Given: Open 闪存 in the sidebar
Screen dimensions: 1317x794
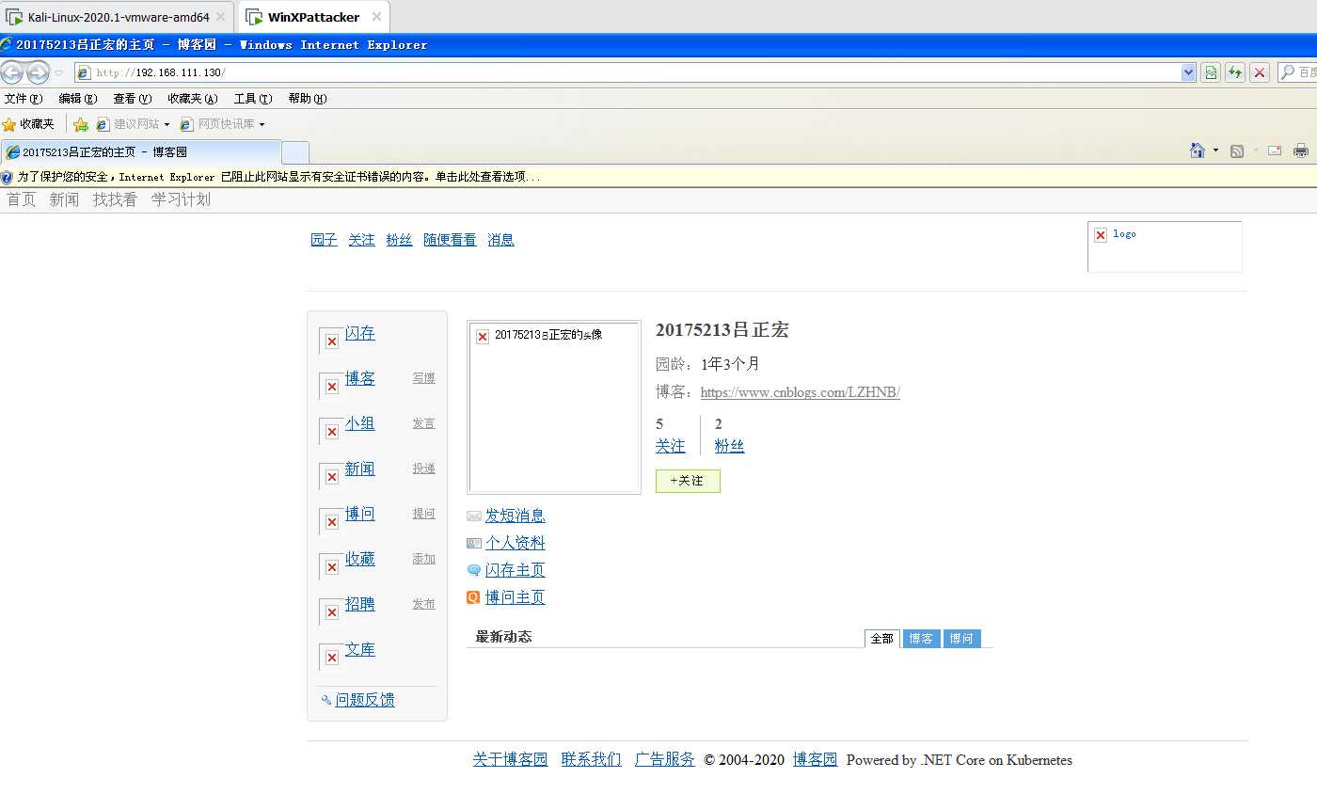Looking at the screenshot, I should pyautogui.click(x=360, y=333).
